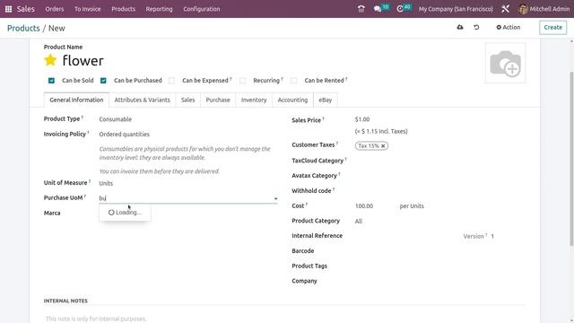Open the apps grid menu
This screenshot has width=574, height=323.
tap(8, 9)
